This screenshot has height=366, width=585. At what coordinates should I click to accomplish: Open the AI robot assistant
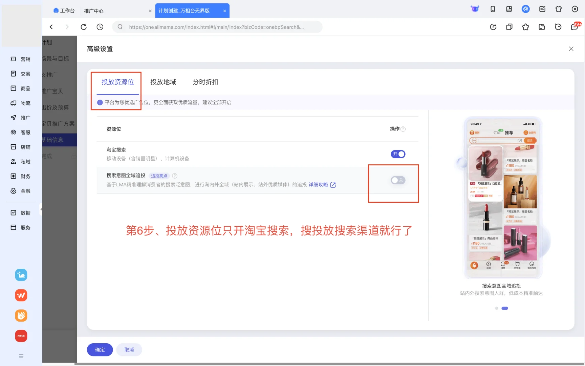[475, 9]
